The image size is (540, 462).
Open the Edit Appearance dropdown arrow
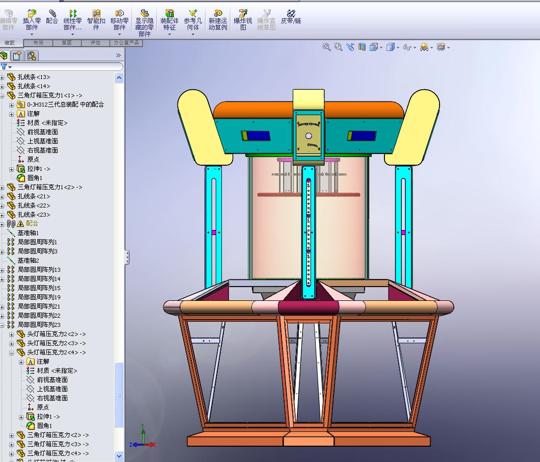[x=431, y=47]
